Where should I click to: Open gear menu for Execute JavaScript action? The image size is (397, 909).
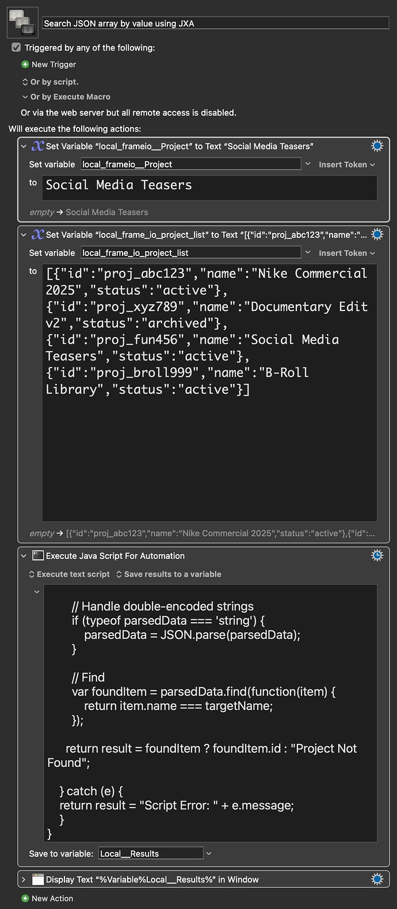[377, 555]
